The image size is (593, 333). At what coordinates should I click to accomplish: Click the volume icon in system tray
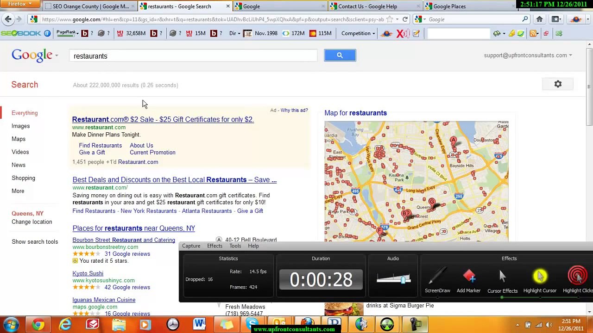tap(549, 325)
